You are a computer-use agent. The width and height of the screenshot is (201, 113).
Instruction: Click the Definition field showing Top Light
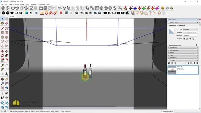click(x=190, y=35)
